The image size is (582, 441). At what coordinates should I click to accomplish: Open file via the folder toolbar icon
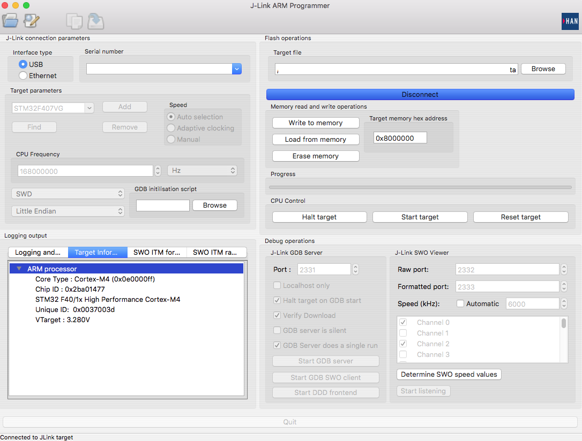(x=10, y=21)
